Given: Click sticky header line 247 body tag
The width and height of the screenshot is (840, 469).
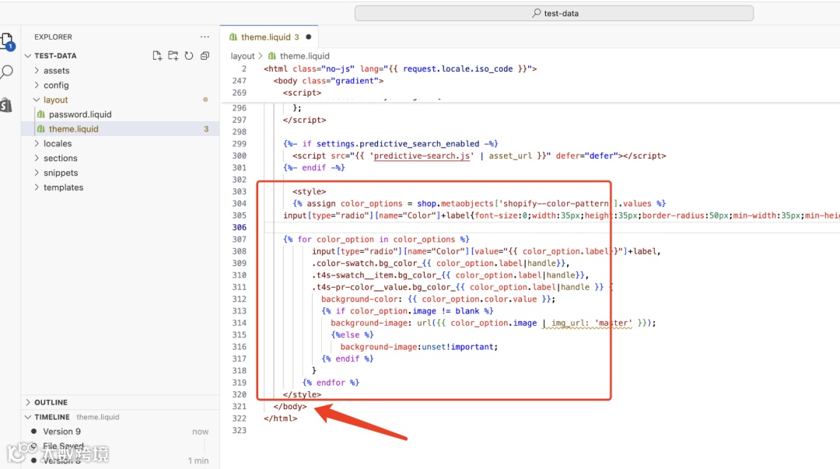Looking at the screenshot, I should [x=328, y=80].
